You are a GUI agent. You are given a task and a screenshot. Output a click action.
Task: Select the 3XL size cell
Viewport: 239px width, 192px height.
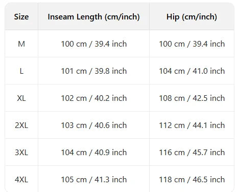21,153
